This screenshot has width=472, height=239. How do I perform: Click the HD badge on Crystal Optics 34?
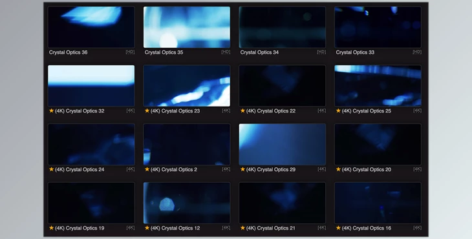pos(321,52)
